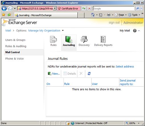This screenshot has height=126, width=145.
Task: Click the browser Forward arrow button
Action: [10, 9]
